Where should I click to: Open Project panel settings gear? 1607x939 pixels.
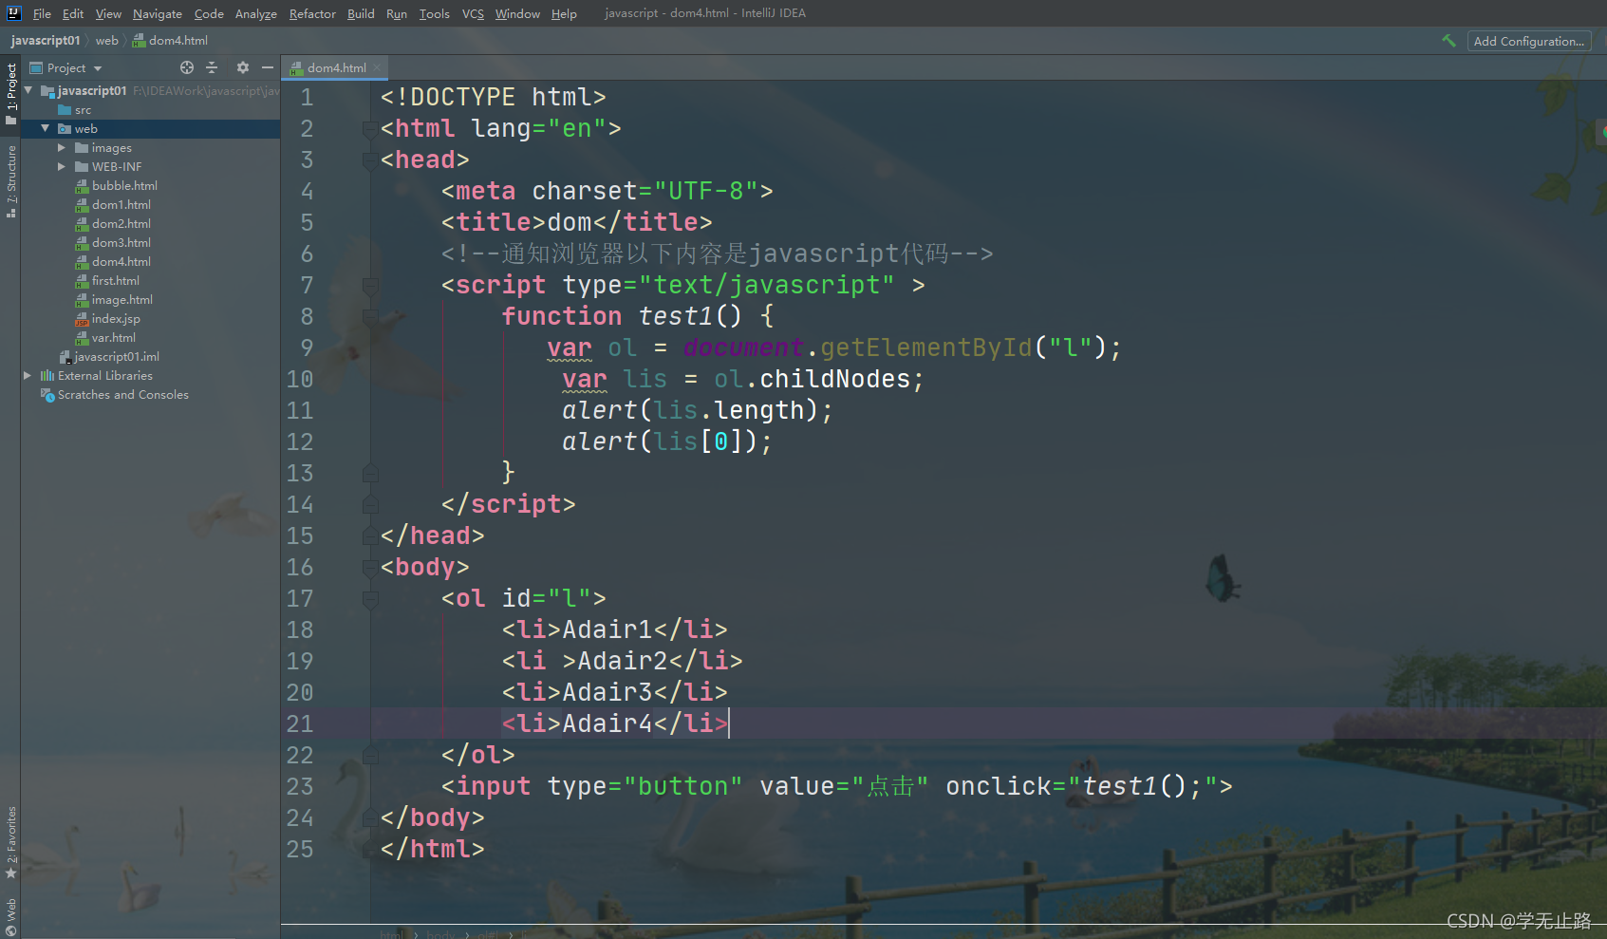tap(242, 67)
